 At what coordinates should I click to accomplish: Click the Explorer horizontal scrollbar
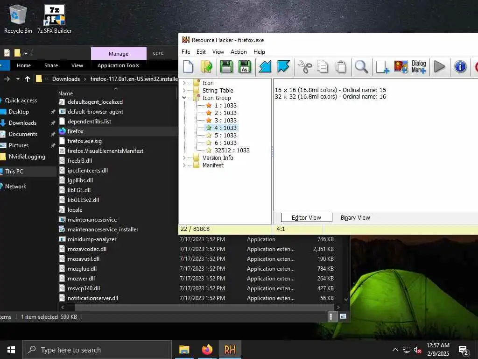204,307
